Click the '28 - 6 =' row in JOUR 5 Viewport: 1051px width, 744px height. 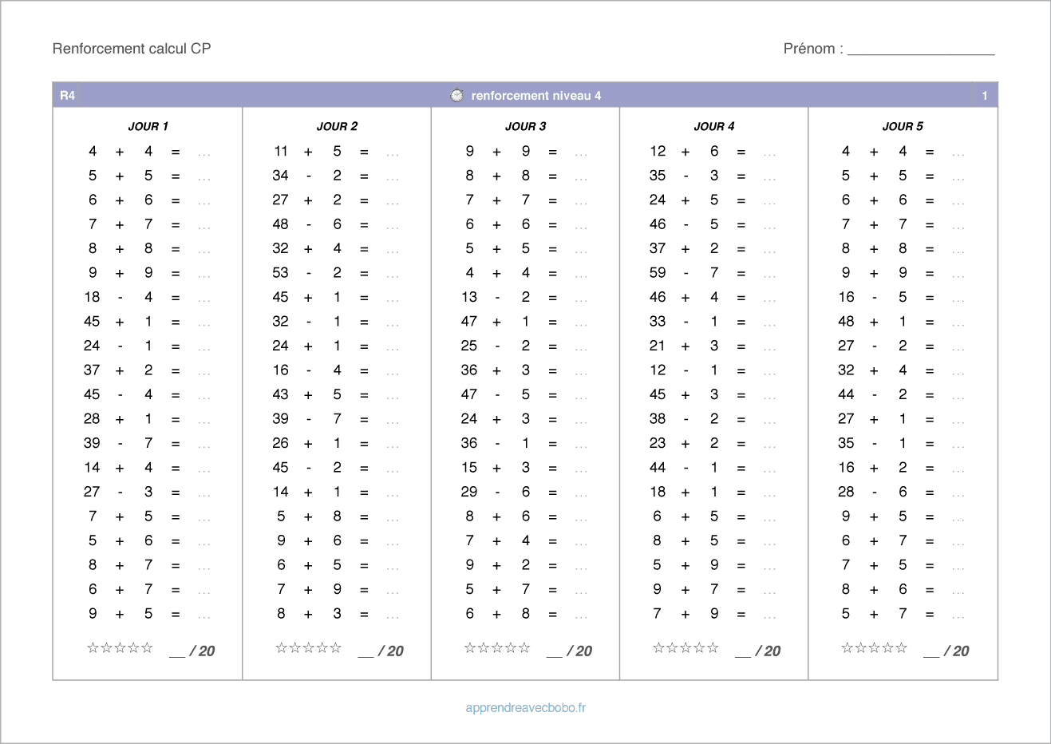coord(902,492)
